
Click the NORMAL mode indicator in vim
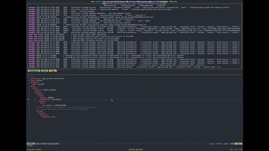click(31, 143)
